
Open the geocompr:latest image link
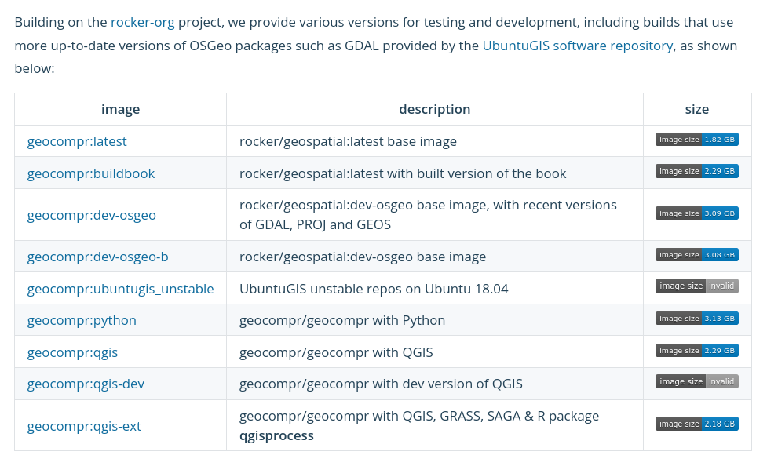click(77, 142)
